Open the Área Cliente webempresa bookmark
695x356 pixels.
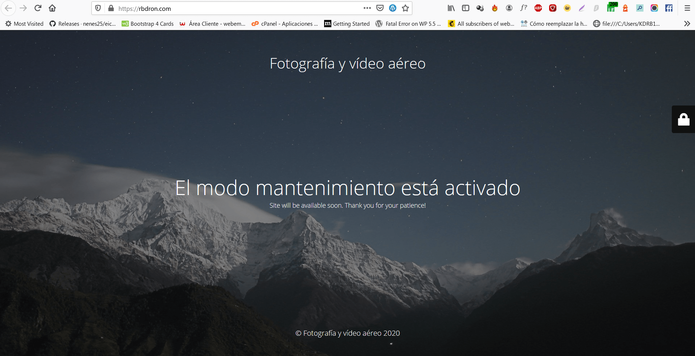click(213, 24)
